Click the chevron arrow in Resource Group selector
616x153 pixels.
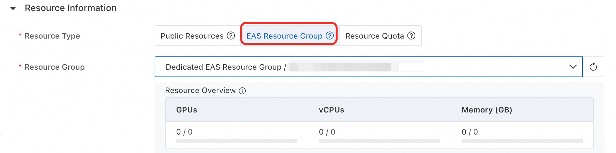point(573,67)
